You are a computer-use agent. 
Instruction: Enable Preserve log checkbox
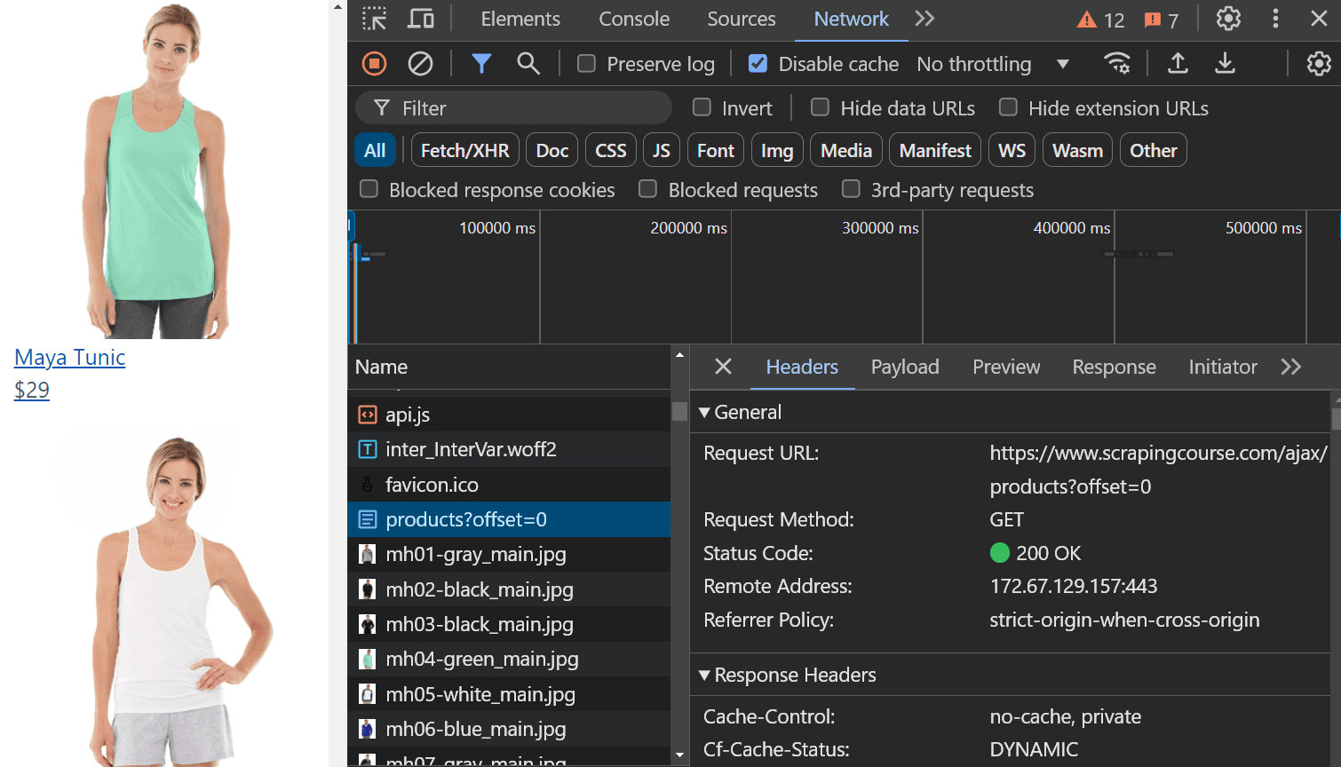pos(586,63)
